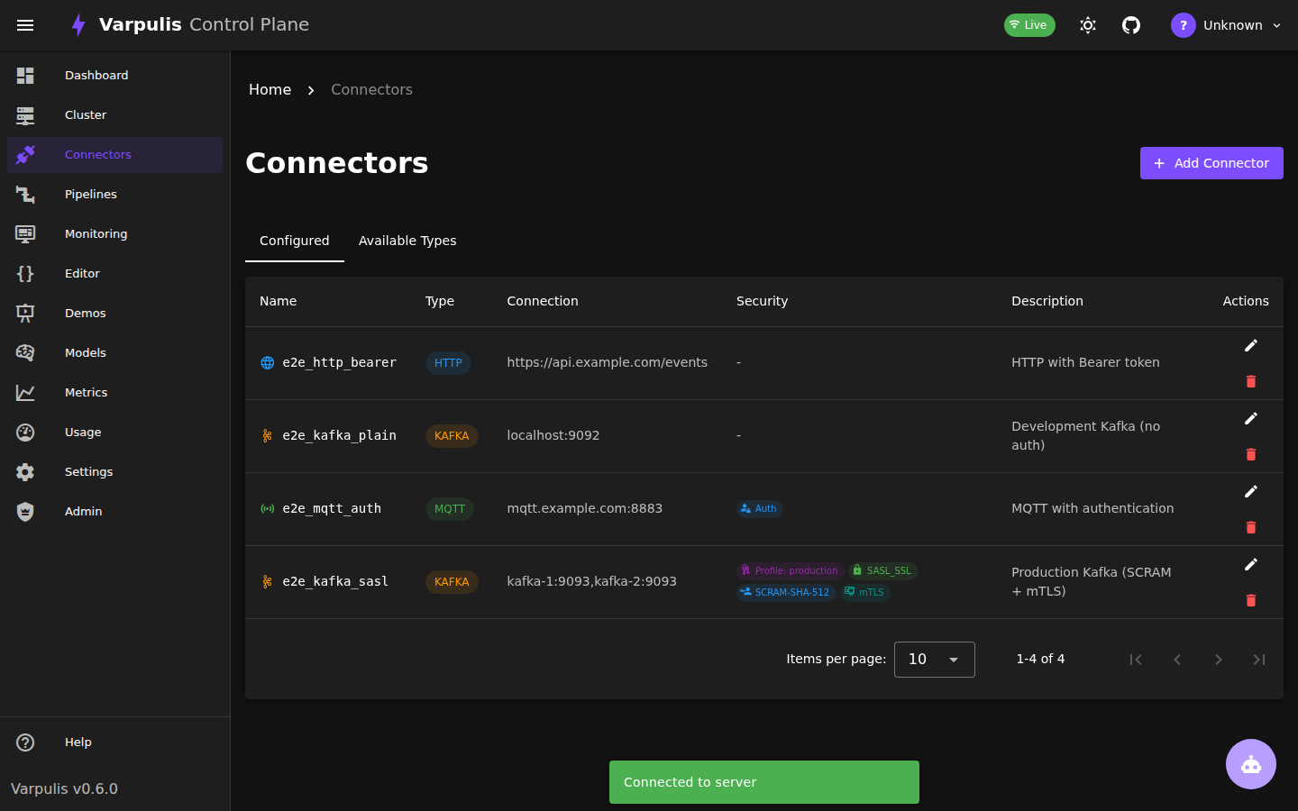Viewport: 1298px width, 811px height.
Task: Select the Configured tab
Action: coord(295,241)
